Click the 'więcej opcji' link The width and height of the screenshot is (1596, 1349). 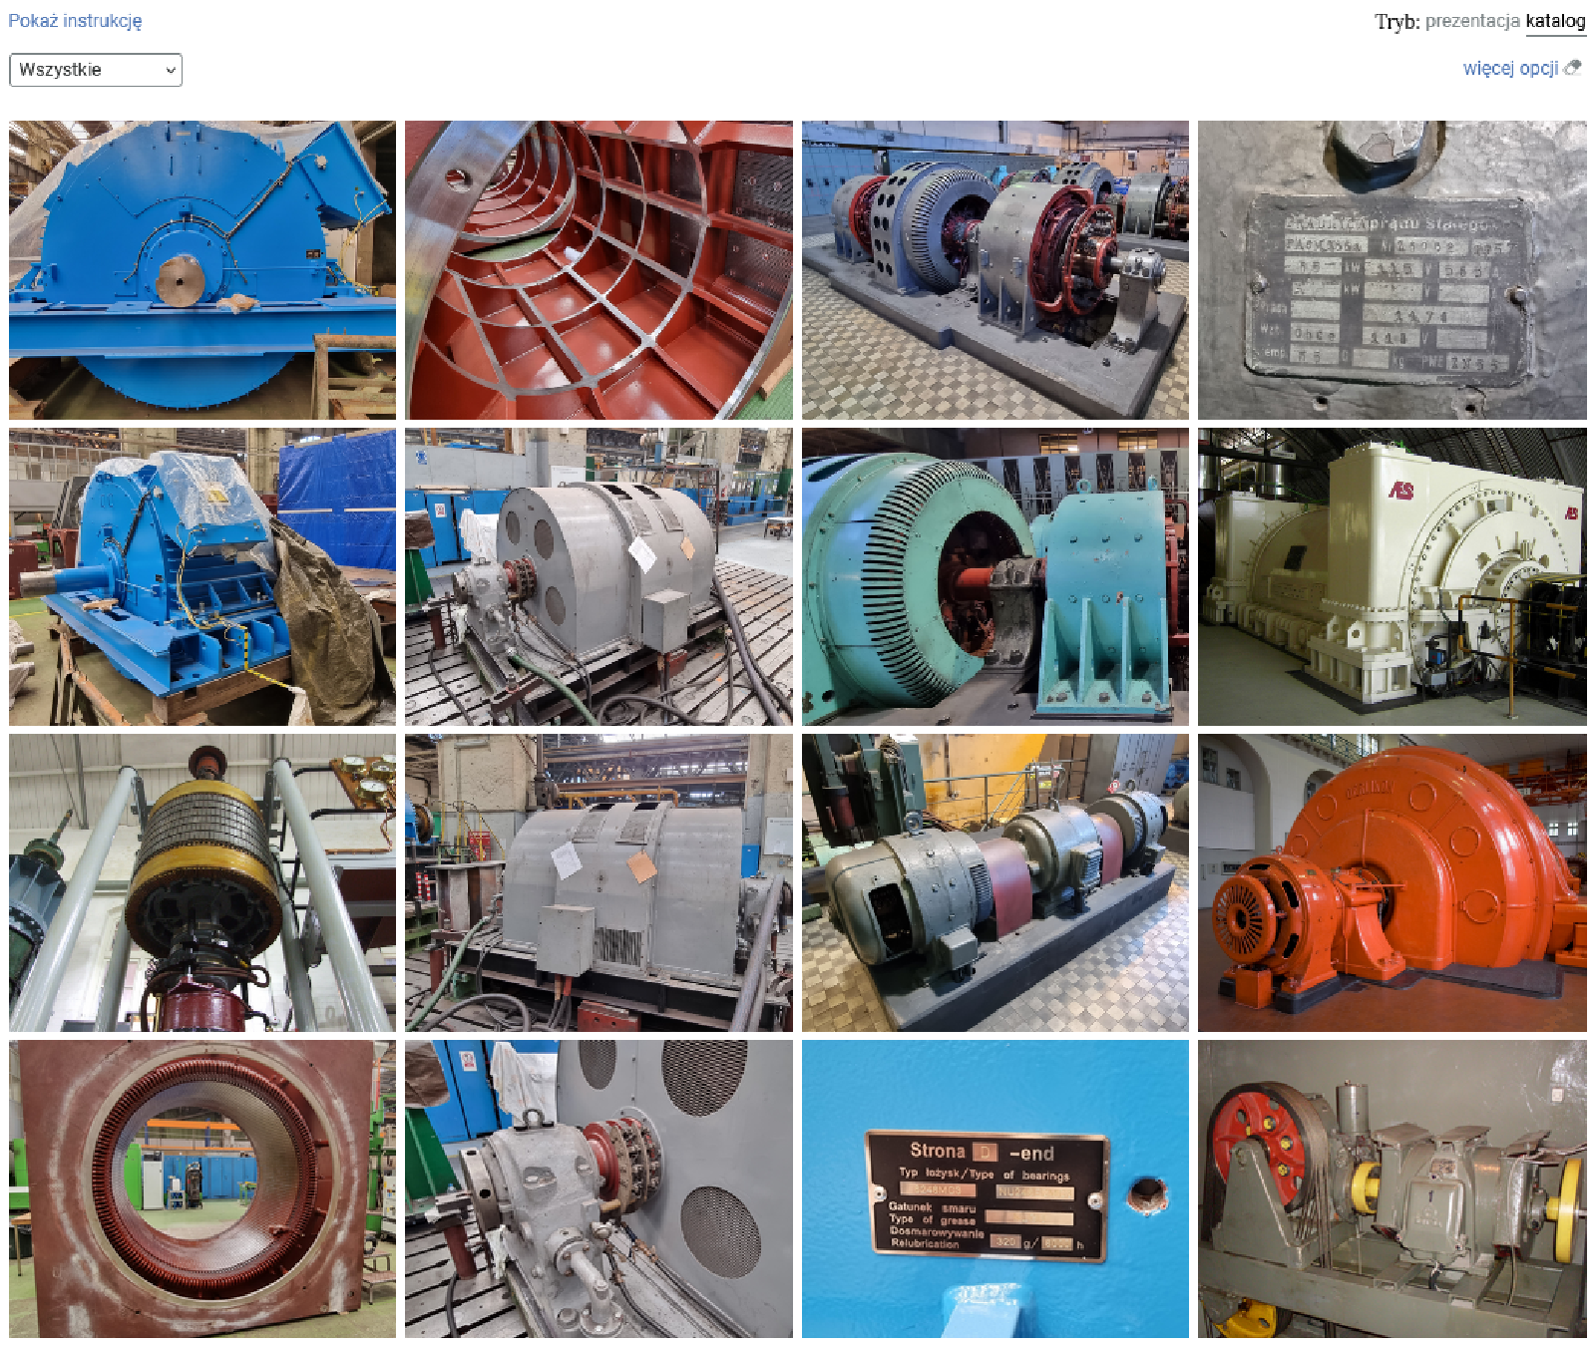(x=1510, y=68)
